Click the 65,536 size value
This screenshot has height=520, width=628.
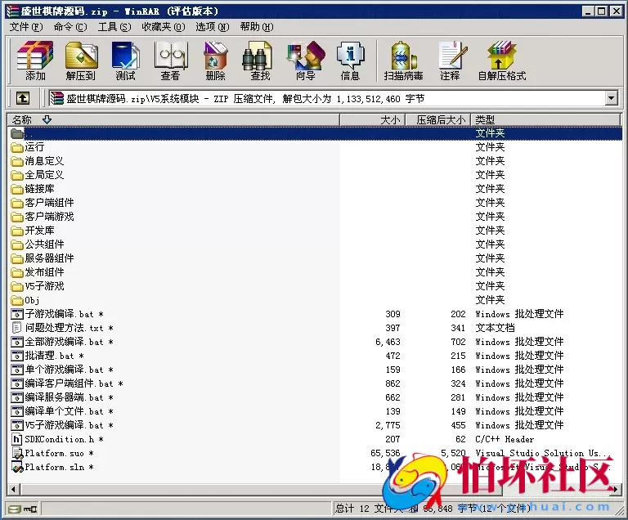[x=385, y=453]
